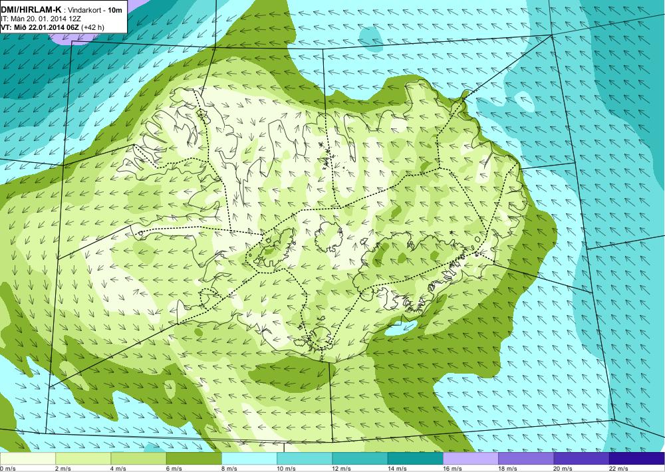Pick the medium green 4–6 m/s legend swatch
Screen dimensions: 665x472
(139, 459)
